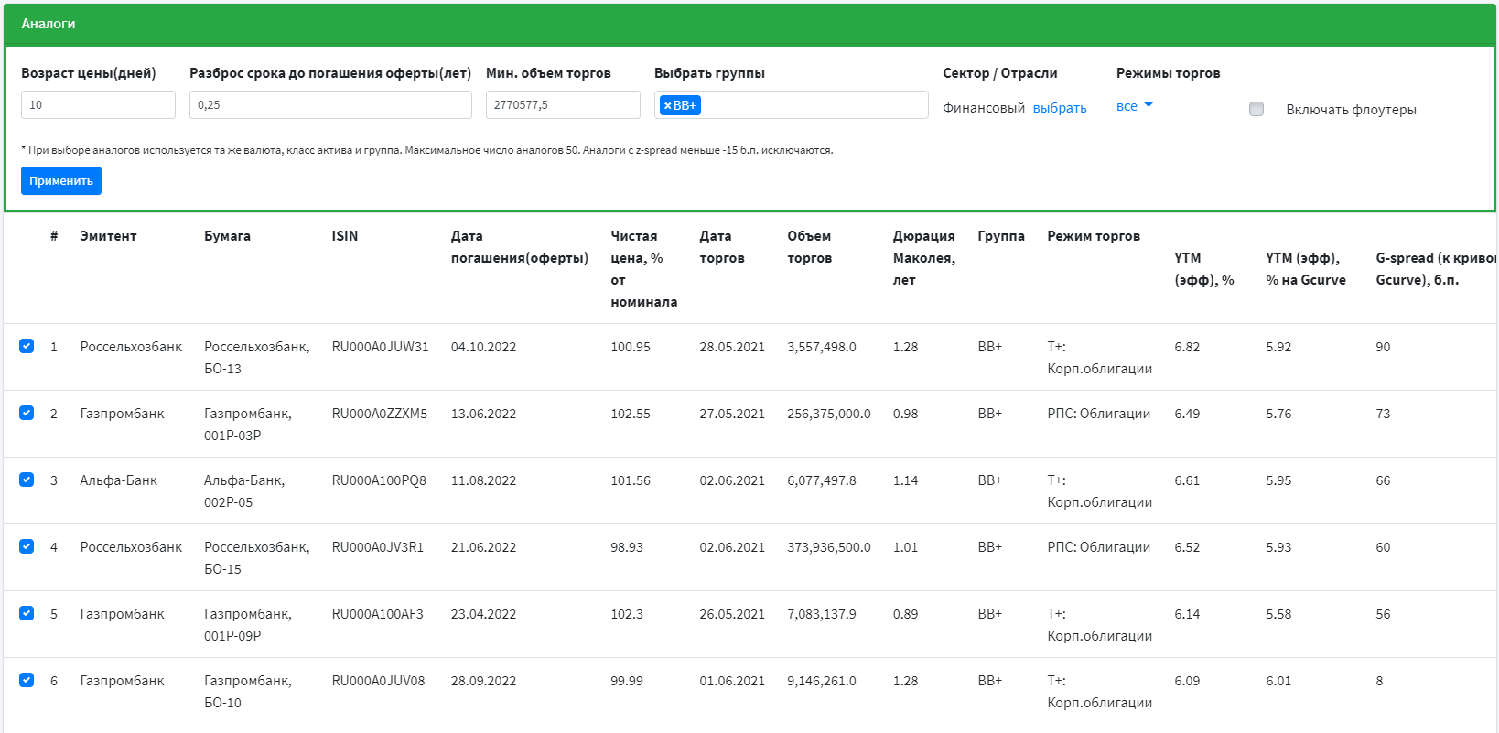Click the 'Применить' button
1499x733 pixels.
(61, 180)
